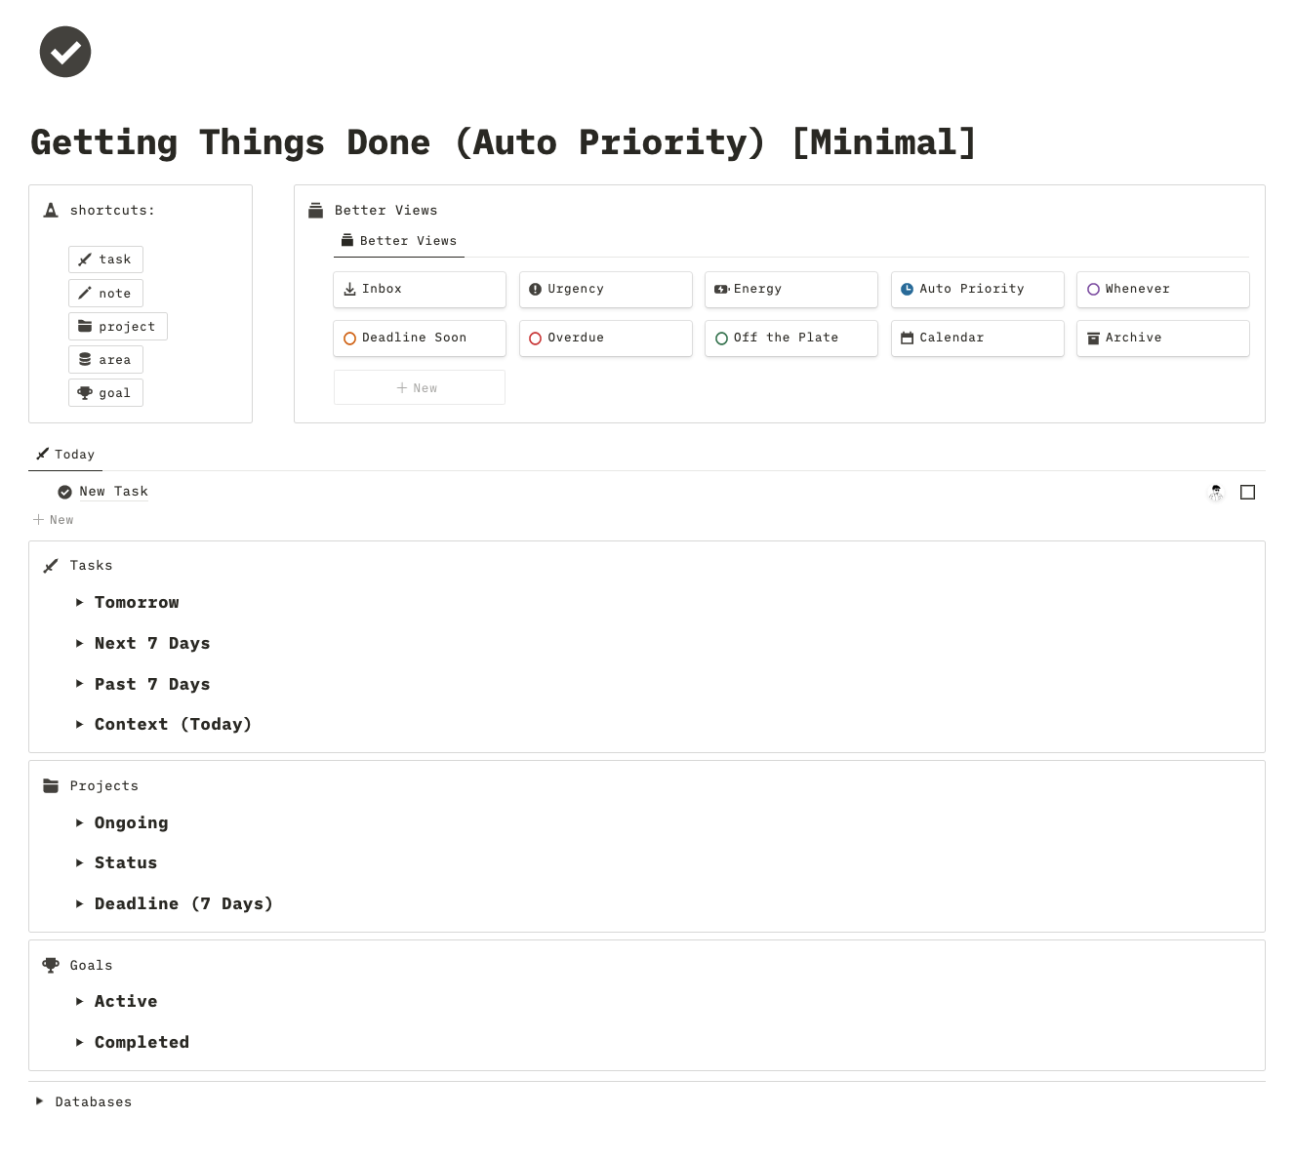Select the Better Views tab
The height and width of the screenshot is (1158, 1296).
coord(399,241)
